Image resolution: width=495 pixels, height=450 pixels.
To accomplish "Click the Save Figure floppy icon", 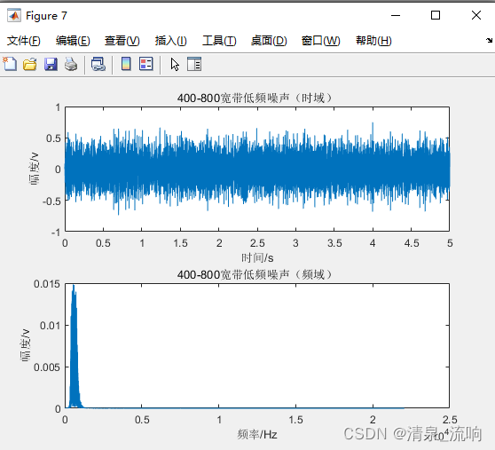I will point(51,65).
